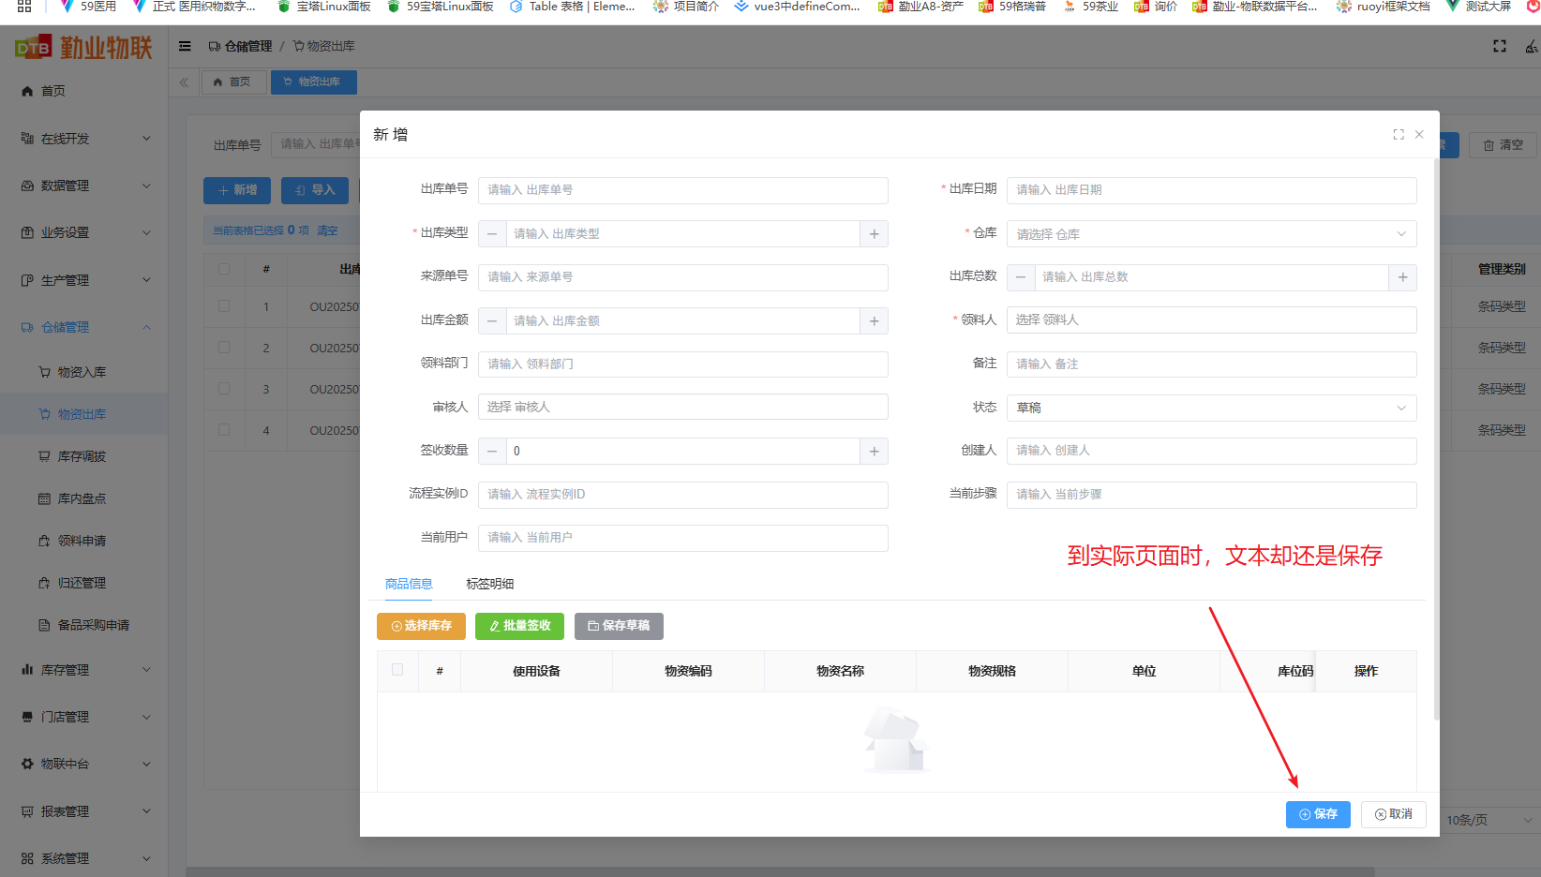1541x877 pixels.
Task: Switch to 商品信息 tab
Action: coord(409,584)
